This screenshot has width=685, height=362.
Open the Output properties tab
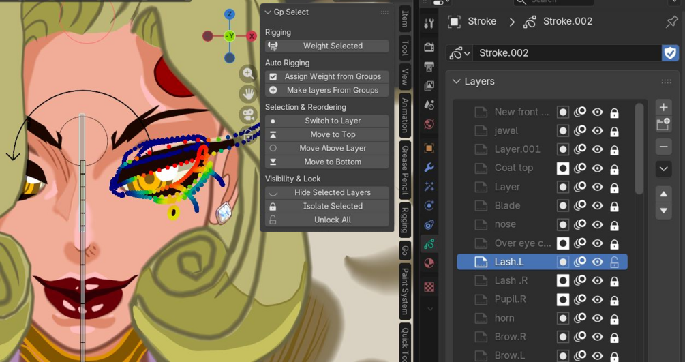point(429,66)
